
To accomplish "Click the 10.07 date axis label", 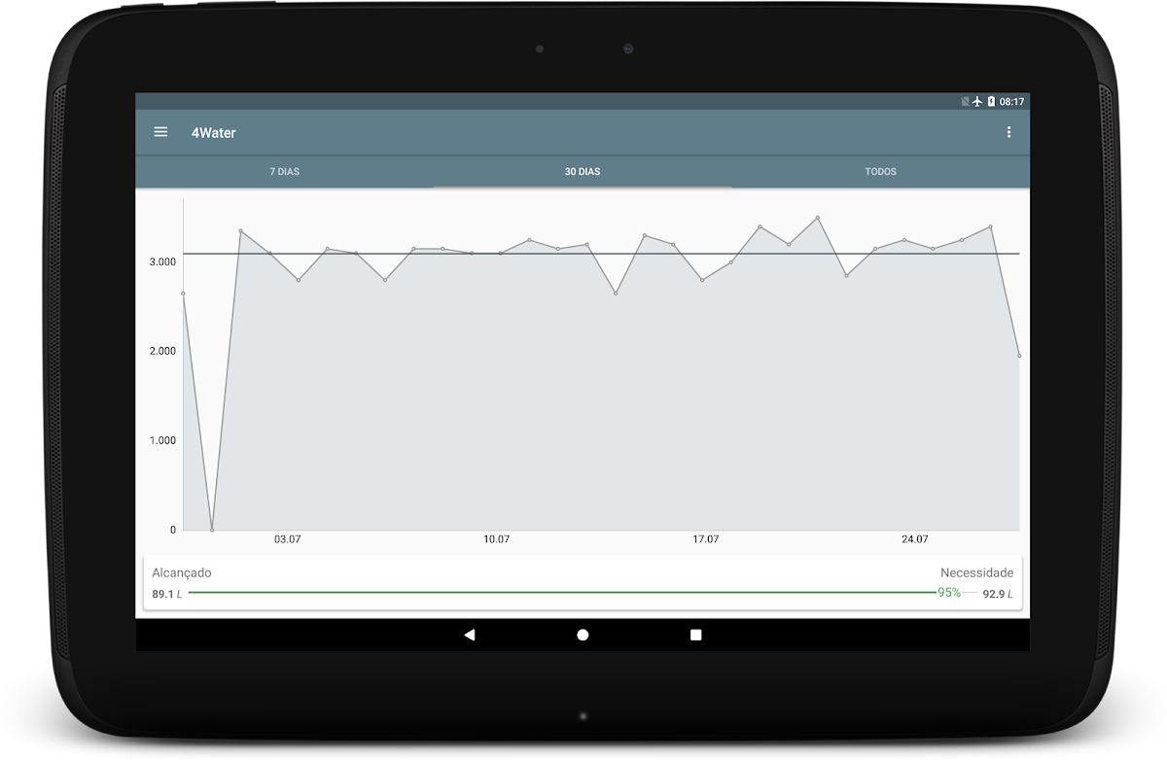I will click(496, 539).
